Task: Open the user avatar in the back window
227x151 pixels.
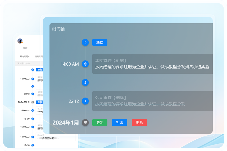Action: [20, 41]
